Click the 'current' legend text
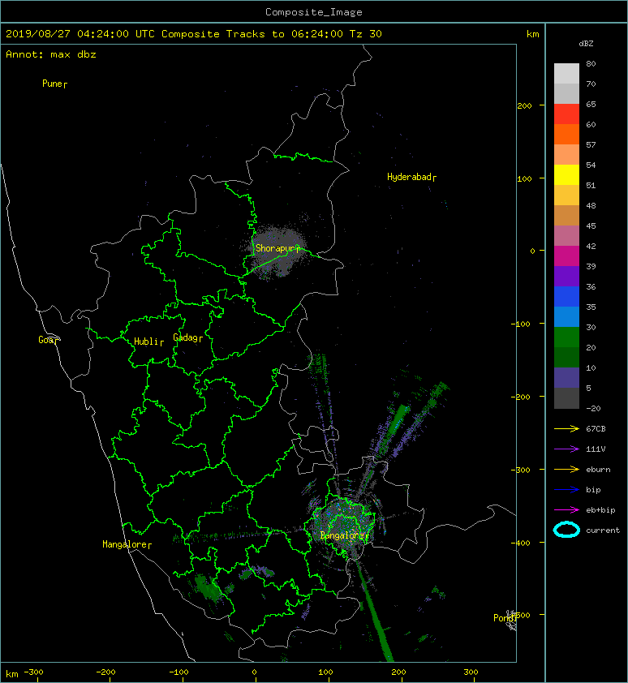The height and width of the screenshot is (683, 628). tap(603, 531)
